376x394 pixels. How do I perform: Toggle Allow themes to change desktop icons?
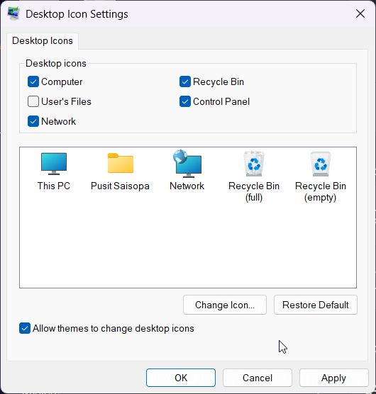point(25,328)
